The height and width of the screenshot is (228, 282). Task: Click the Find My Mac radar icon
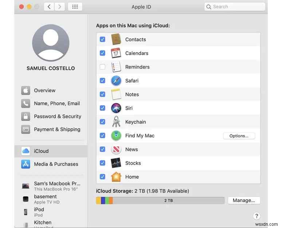116,136
